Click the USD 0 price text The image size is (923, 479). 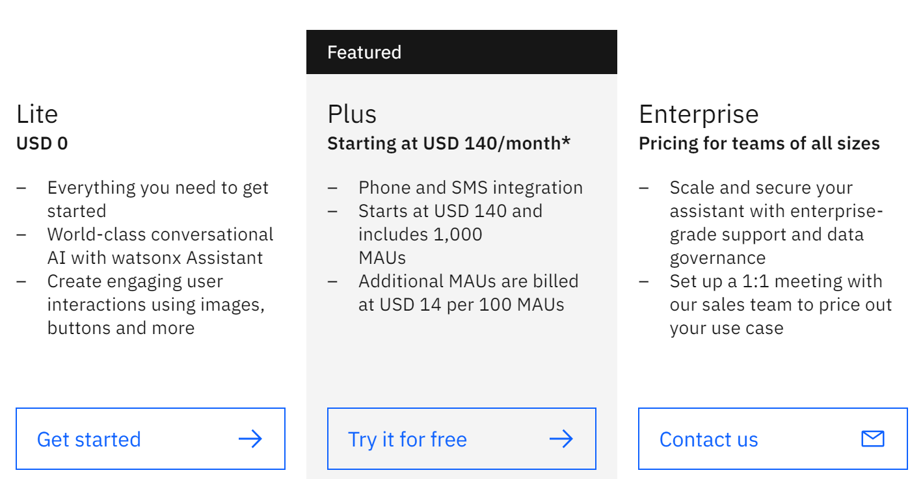click(x=42, y=143)
